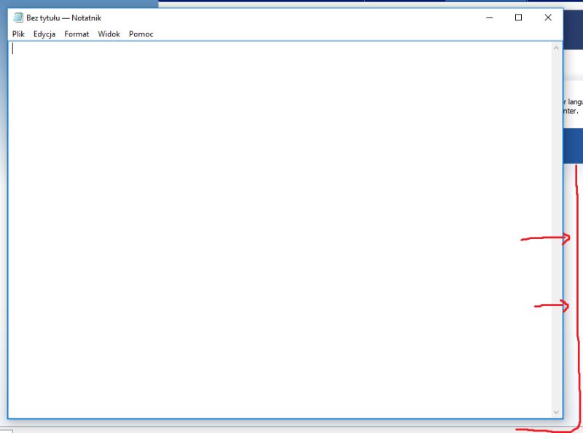Screen dimensions: 583x433
Task: Close the Notatnik window
Action: tap(548, 17)
